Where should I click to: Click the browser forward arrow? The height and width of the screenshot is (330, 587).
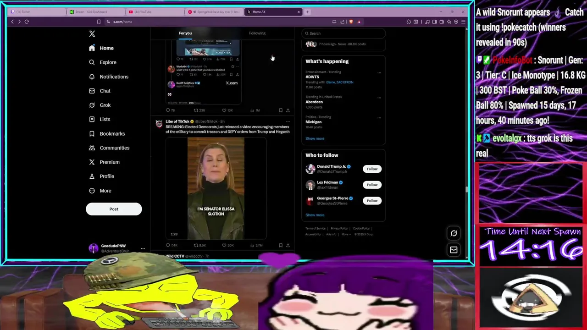[19, 22]
